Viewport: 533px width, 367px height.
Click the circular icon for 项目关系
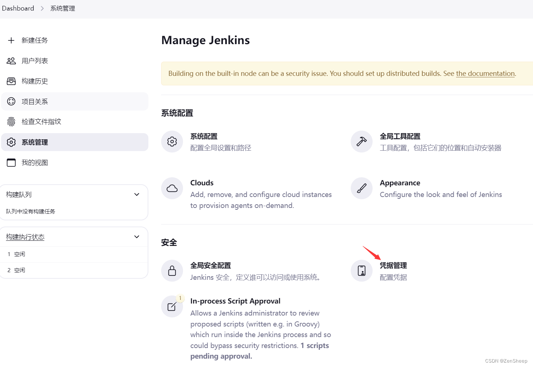[x=11, y=101]
